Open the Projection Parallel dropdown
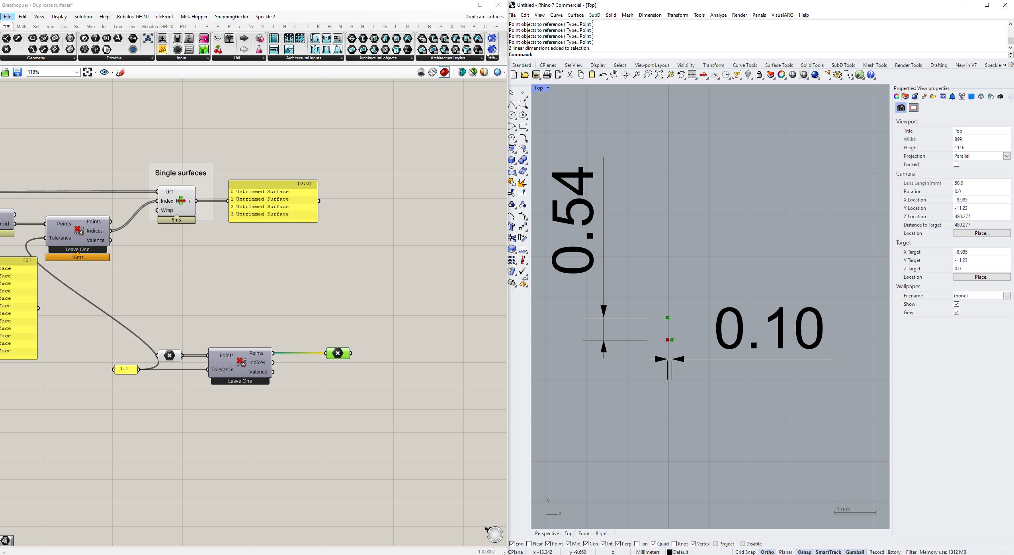 [x=1006, y=156]
